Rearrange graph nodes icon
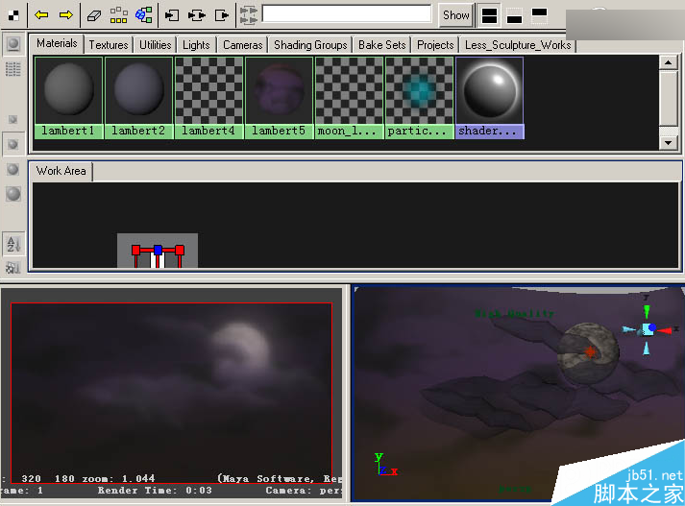This screenshot has width=685, height=506. pyautogui.click(x=118, y=14)
